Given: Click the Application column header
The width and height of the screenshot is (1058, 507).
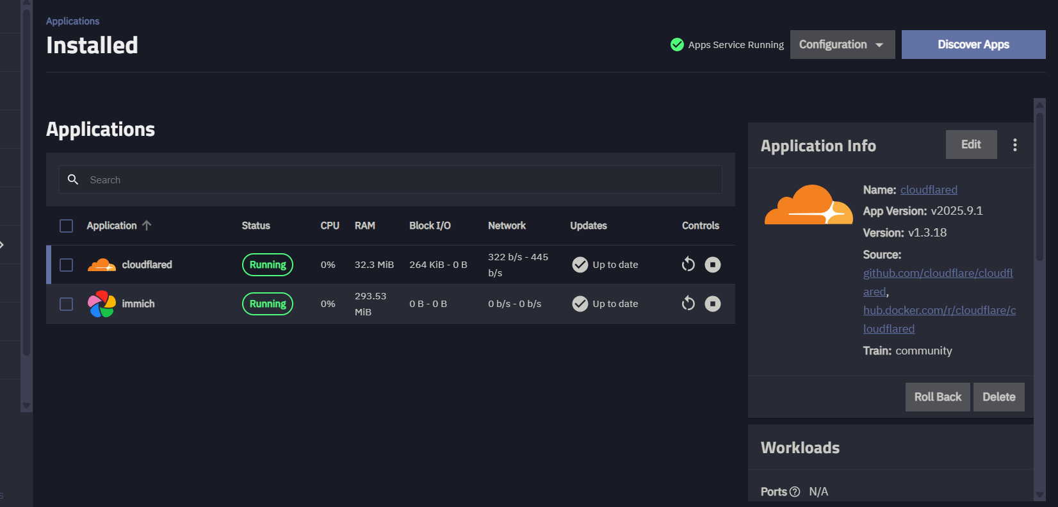Looking at the screenshot, I should (111, 226).
